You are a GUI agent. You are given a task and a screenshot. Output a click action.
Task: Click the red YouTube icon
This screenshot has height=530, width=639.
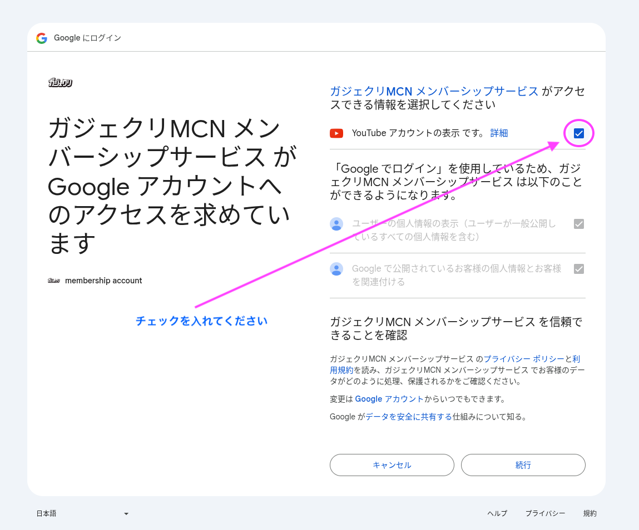[336, 133]
